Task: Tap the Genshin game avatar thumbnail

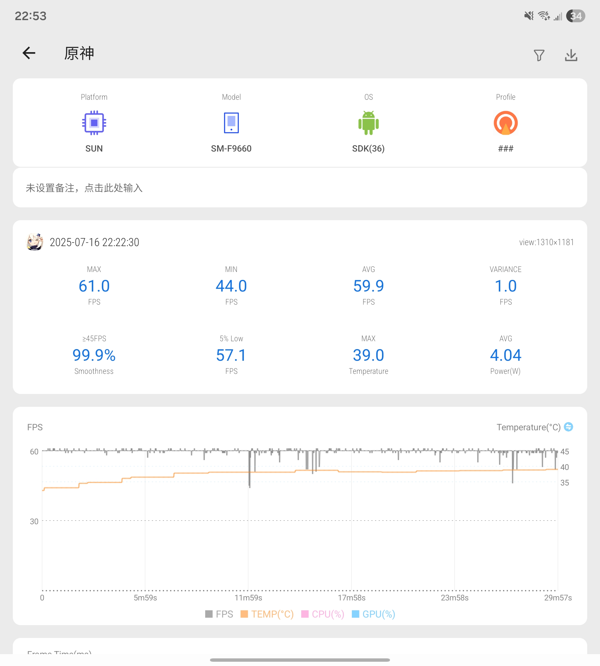Action: [x=35, y=242]
